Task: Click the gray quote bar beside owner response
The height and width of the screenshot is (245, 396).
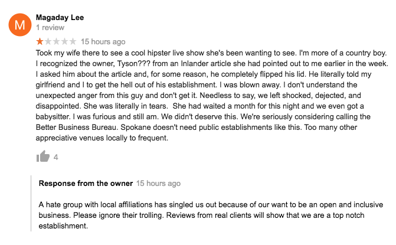Action: tap(31, 203)
